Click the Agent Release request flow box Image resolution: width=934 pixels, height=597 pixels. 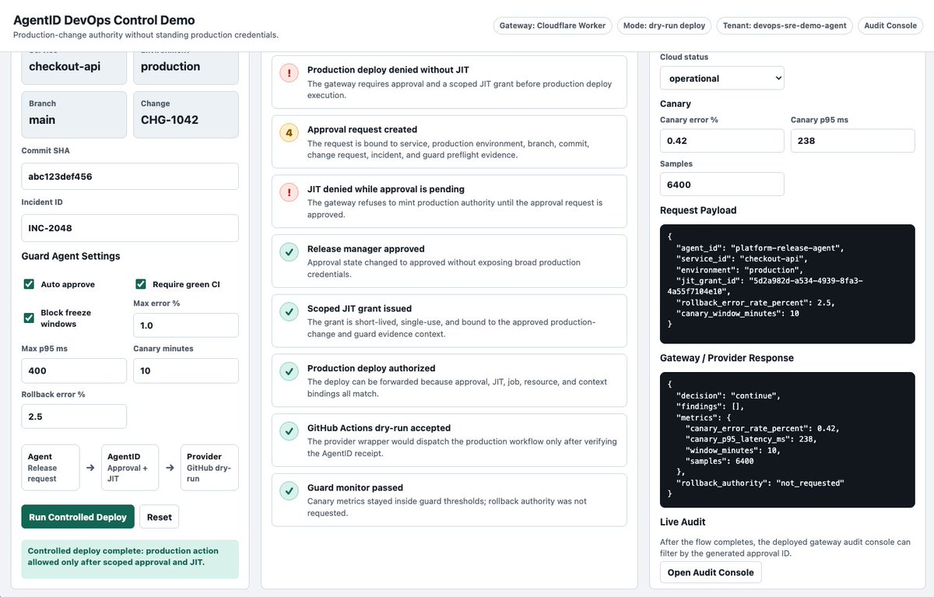(x=51, y=468)
